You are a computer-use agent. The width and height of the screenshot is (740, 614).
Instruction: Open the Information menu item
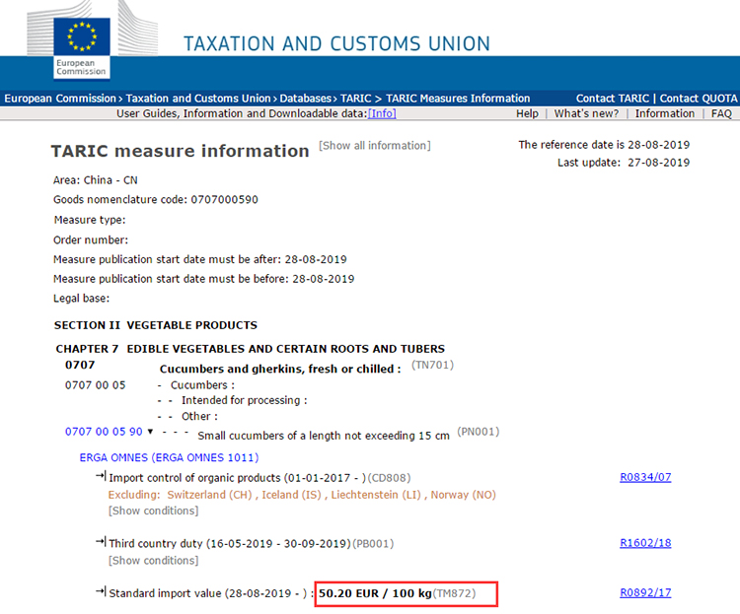click(x=664, y=113)
